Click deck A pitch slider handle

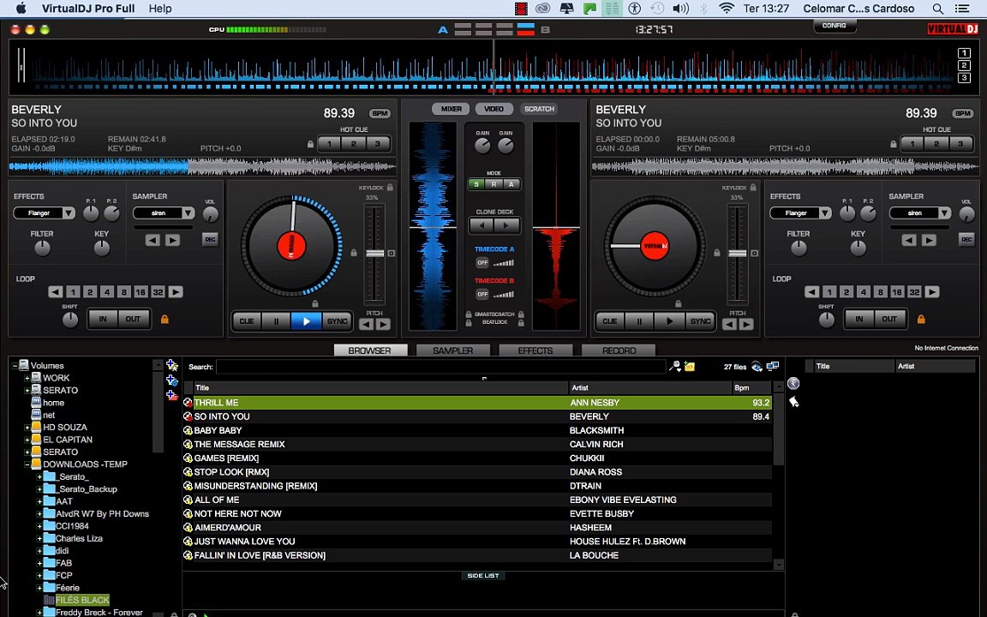tap(375, 253)
